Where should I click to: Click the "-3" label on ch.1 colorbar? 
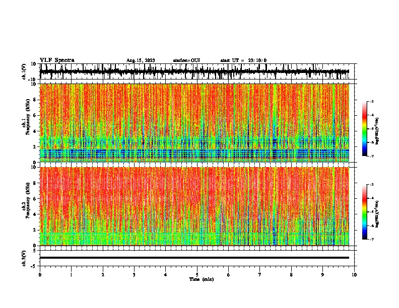372,102
